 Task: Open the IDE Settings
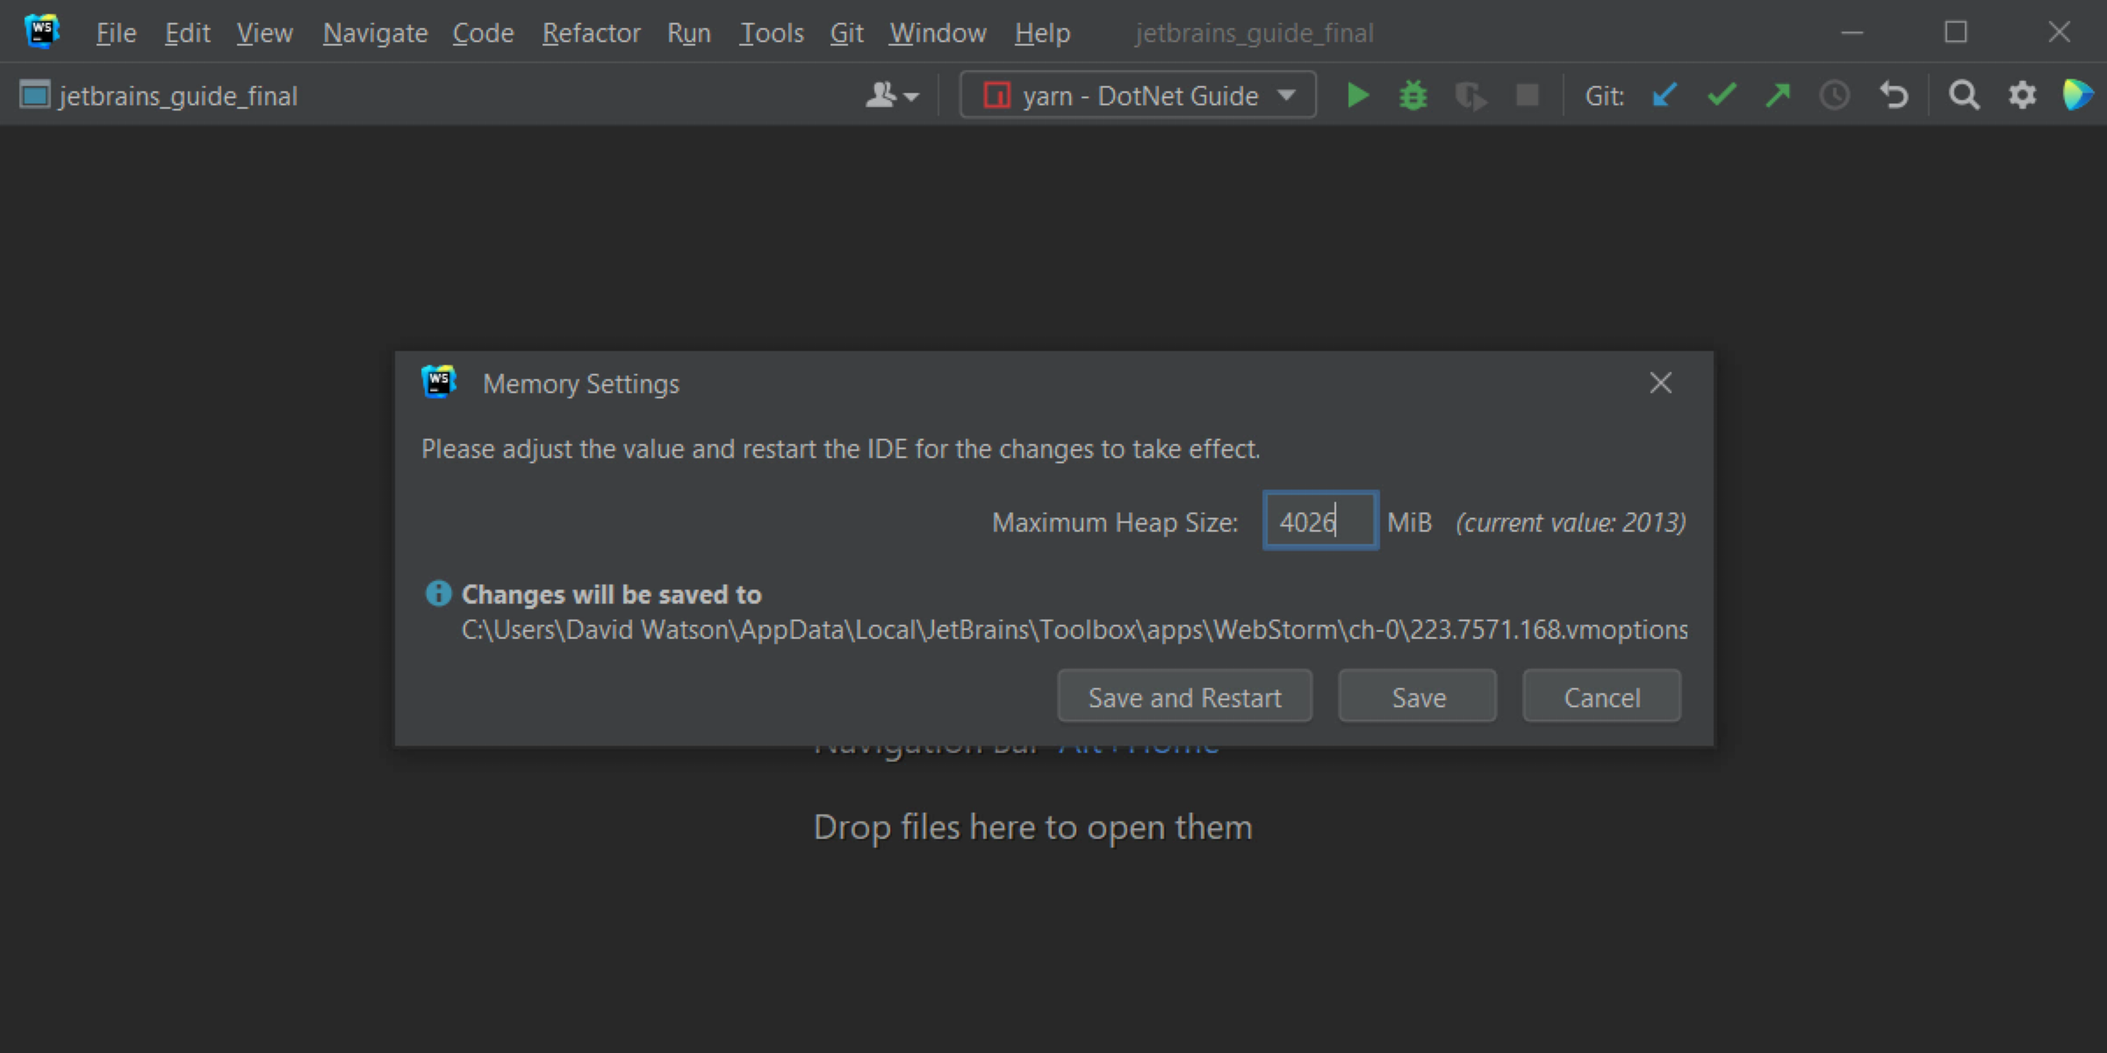[x=2021, y=95]
